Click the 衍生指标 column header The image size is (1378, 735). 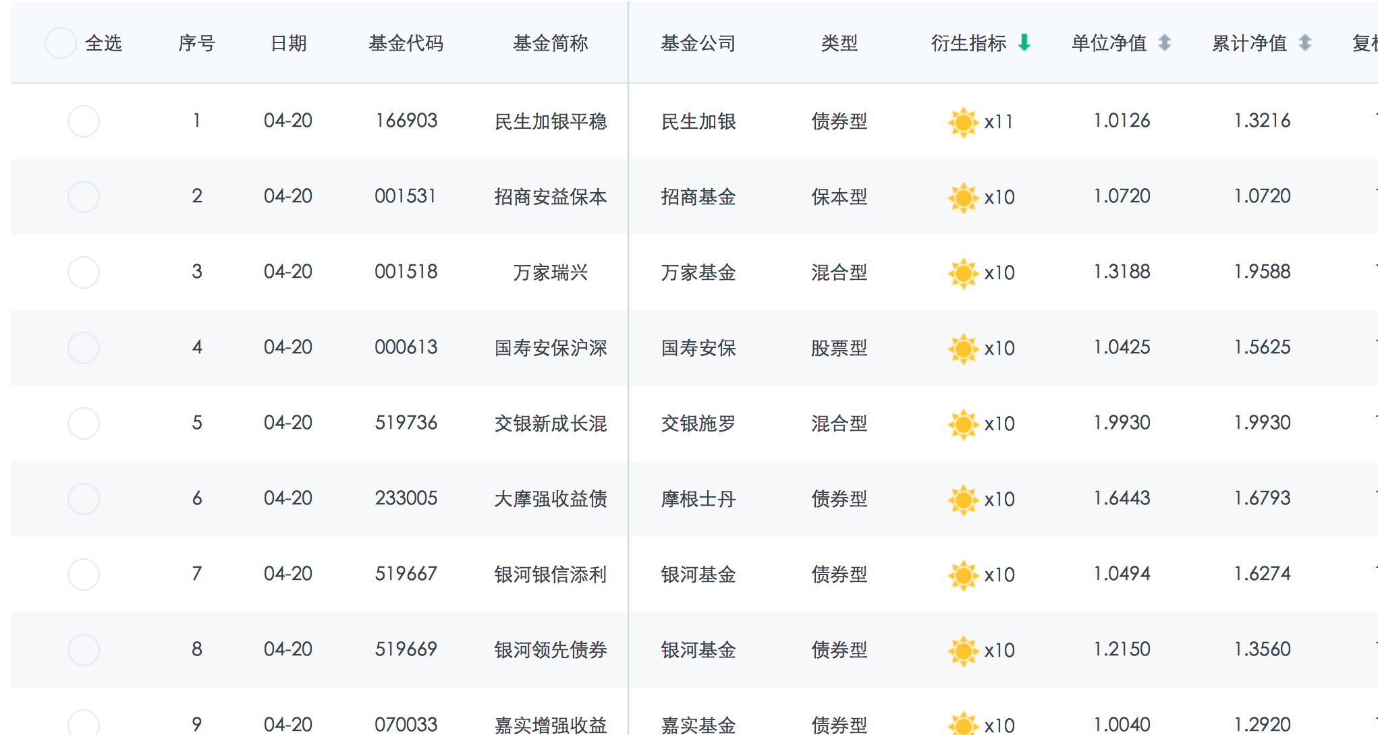[x=968, y=43]
